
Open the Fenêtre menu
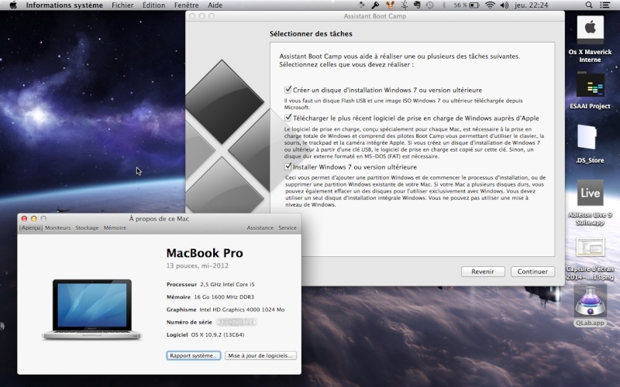pos(186,5)
